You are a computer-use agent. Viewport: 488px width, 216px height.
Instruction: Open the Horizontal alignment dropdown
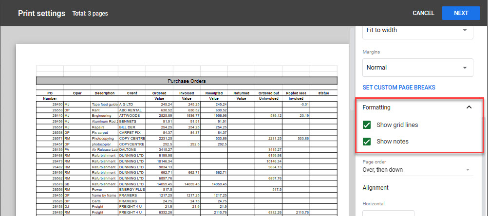pyautogui.click(x=388, y=213)
